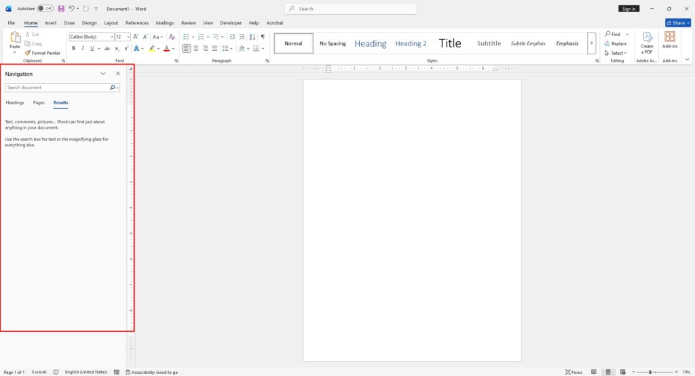Click Create a PDF button
The width and height of the screenshot is (695, 376).
click(x=647, y=43)
